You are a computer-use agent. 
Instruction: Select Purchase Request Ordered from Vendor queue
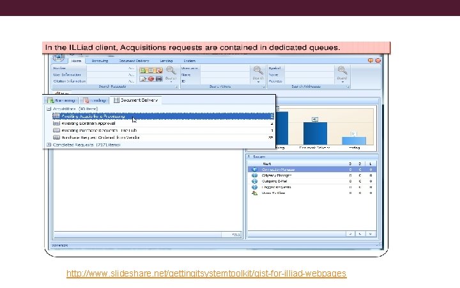pyautogui.click(x=164, y=138)
